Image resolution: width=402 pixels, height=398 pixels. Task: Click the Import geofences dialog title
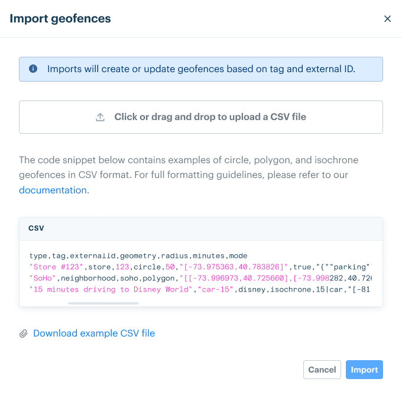(60, 18)
